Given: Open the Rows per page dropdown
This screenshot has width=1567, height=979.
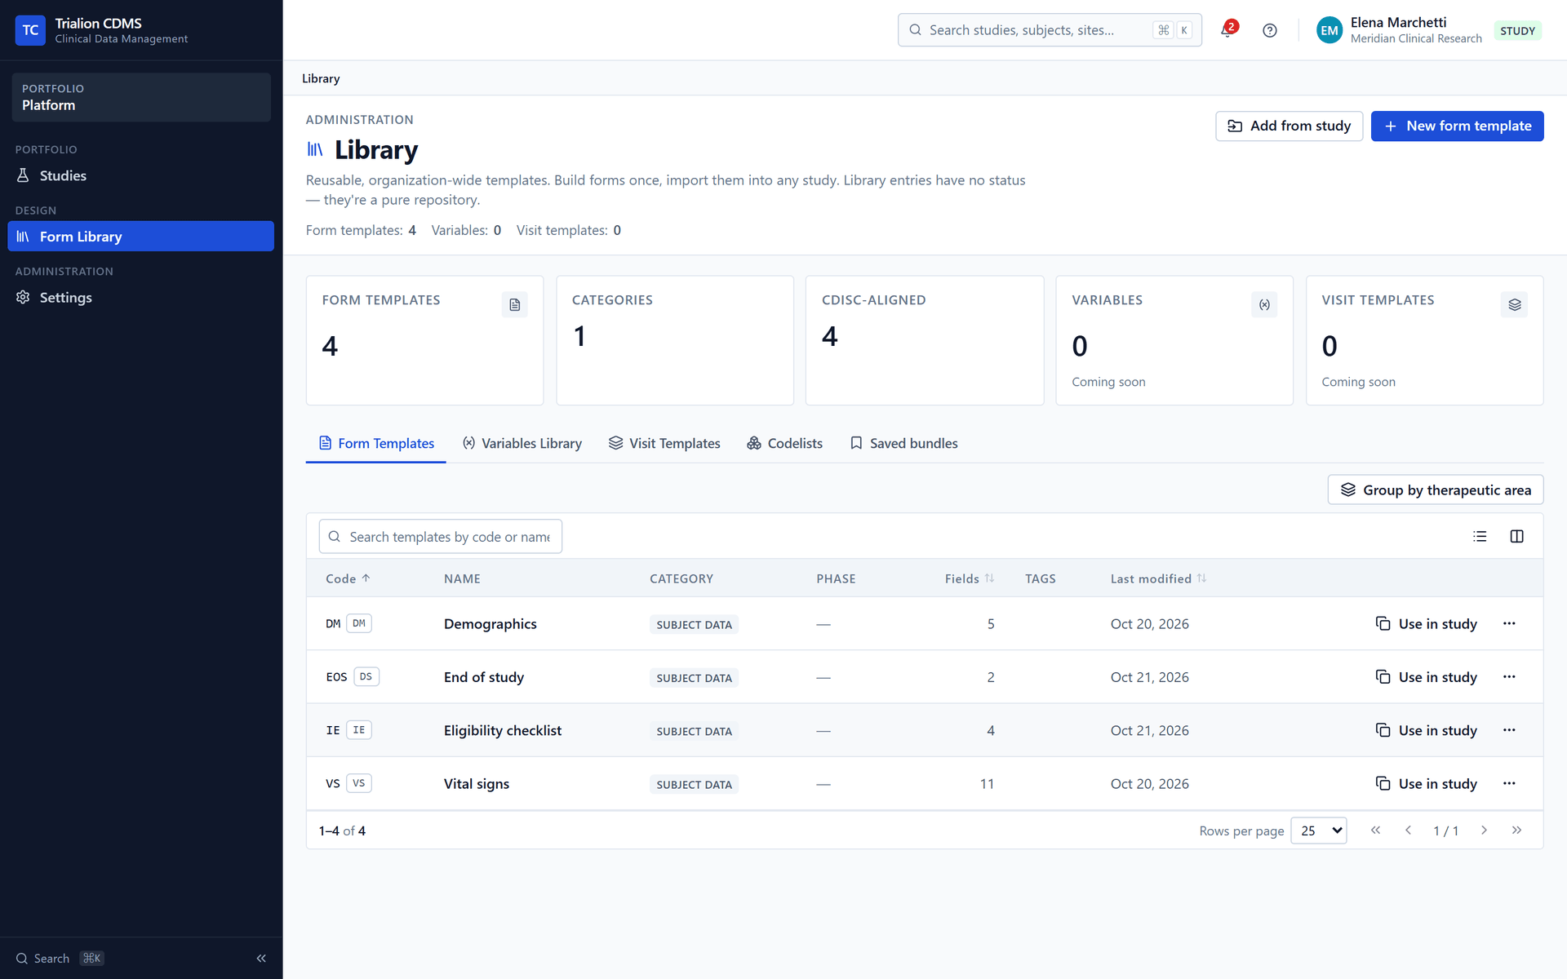Looking at the screenshot, I should pos(1319,831).
